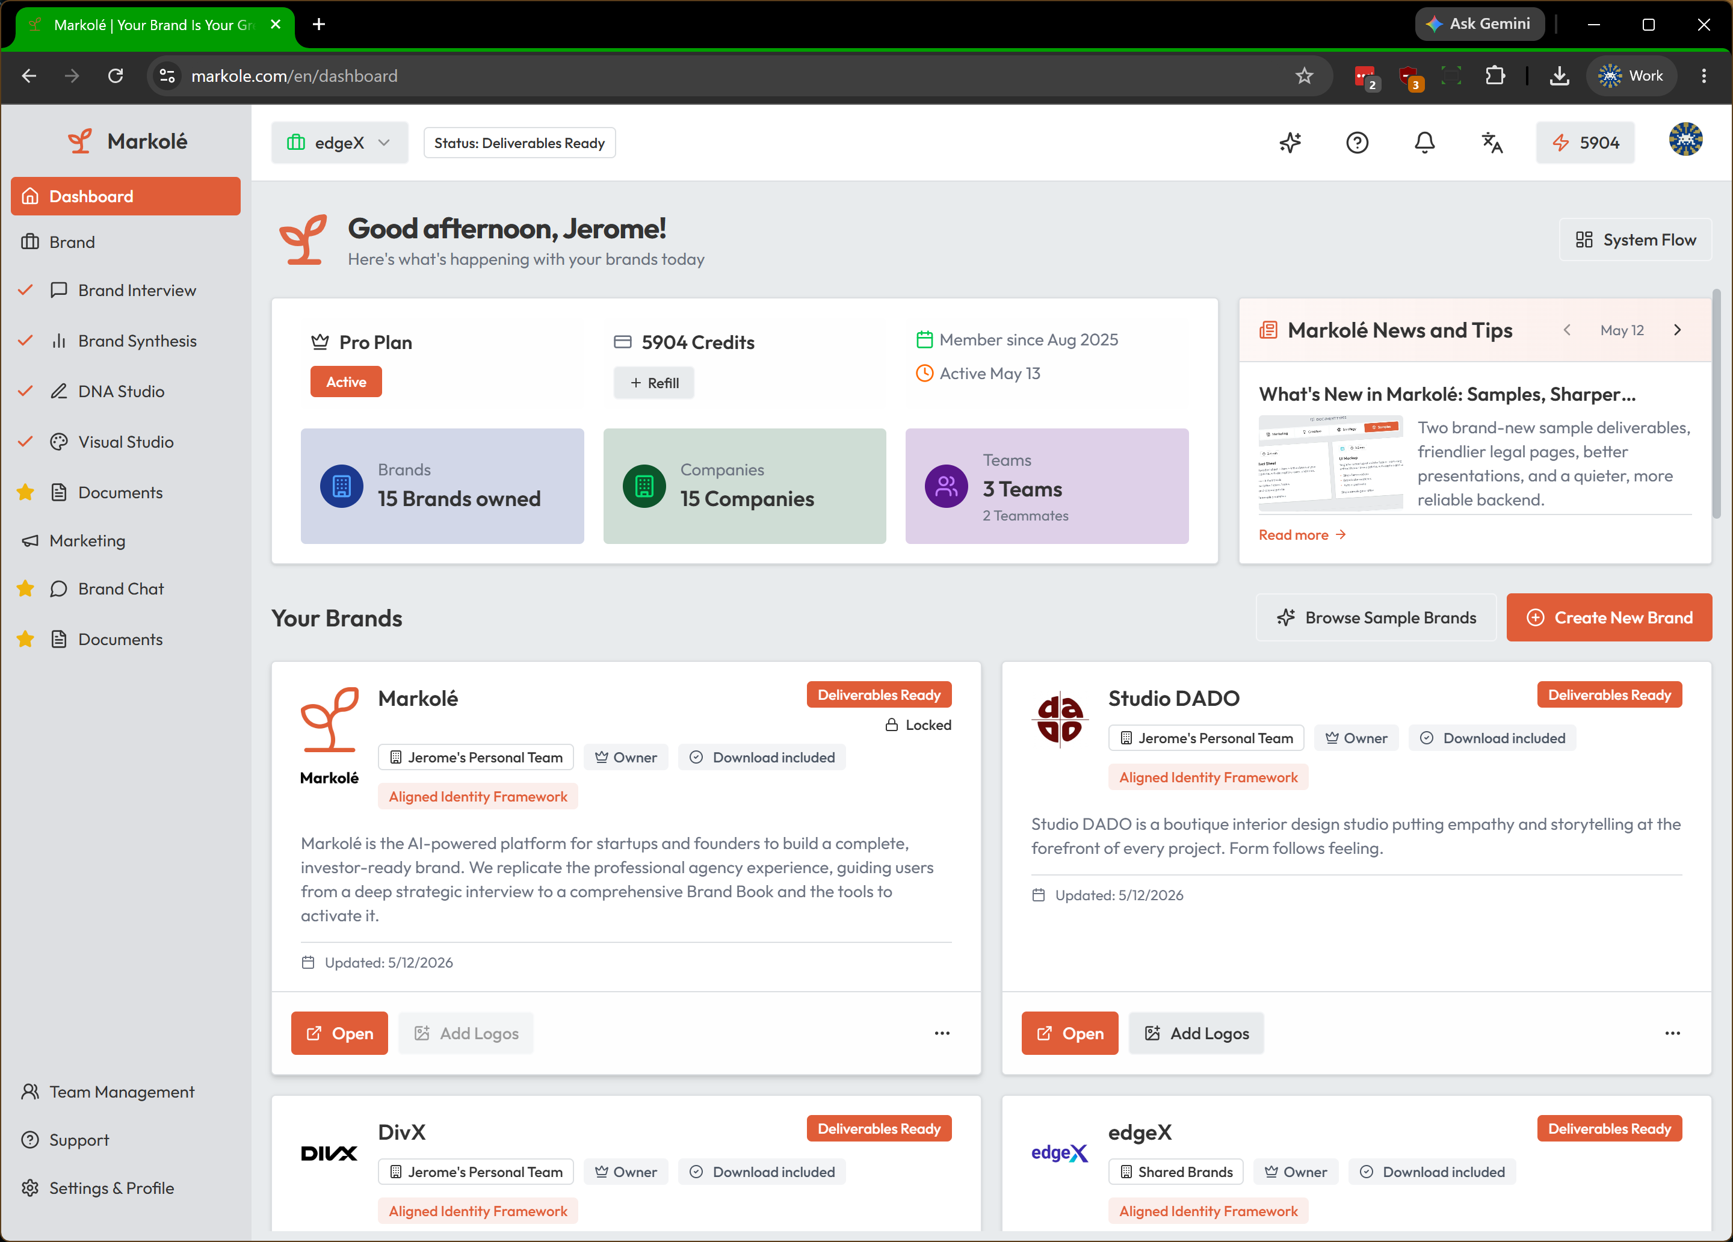Screen dimensions: 1733x1242
Task: Open browser downloads icon
Action: tap(1560, 76)
